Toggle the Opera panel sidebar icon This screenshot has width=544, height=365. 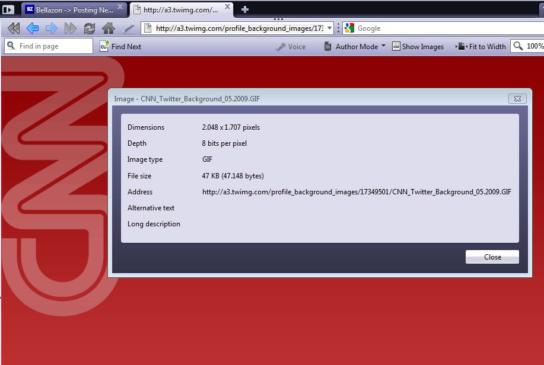pyautogui.click(x=8, y=9)
